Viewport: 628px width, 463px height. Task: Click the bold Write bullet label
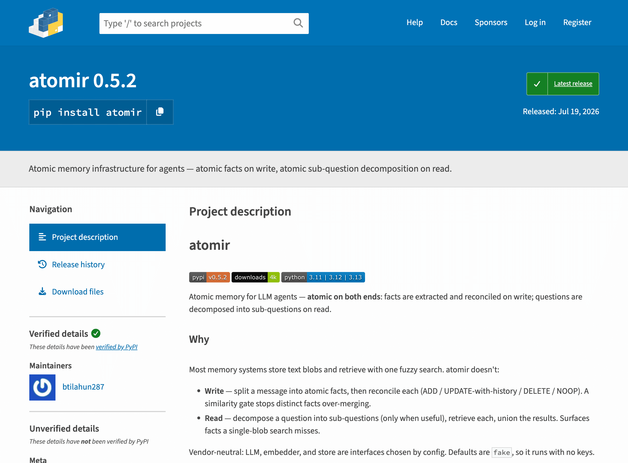tap(214, 391)
